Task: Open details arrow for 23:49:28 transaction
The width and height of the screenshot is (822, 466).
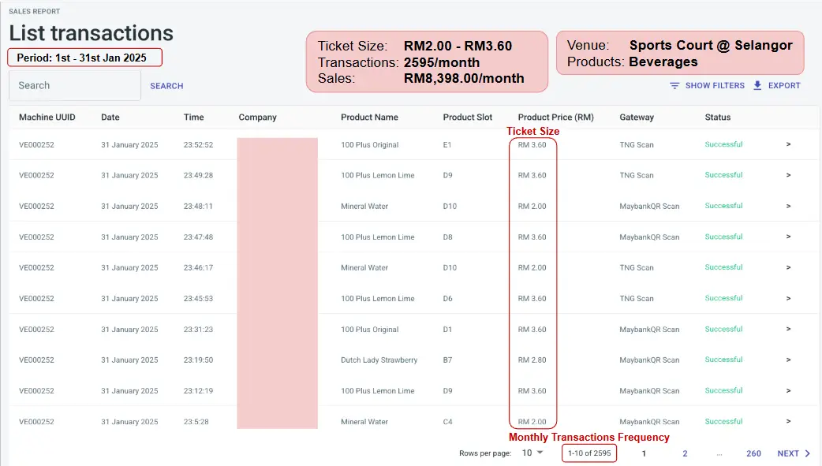Action: pyautogui.click(x=788, y=175)
